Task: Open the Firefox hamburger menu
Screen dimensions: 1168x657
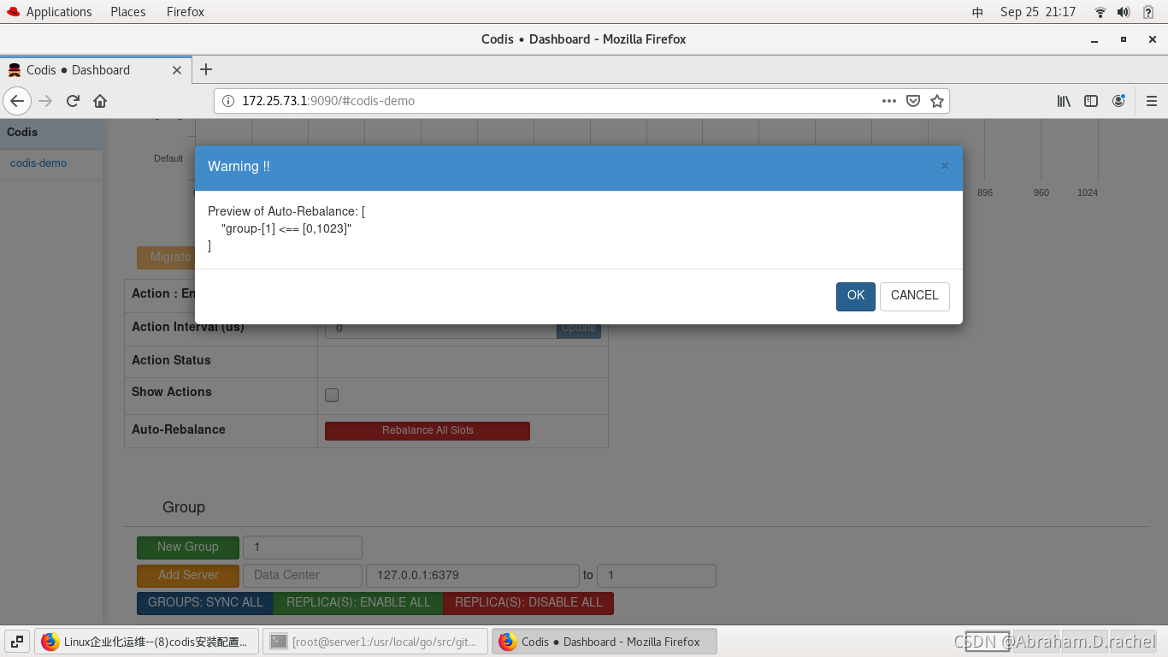Action: [x=1151, y=101]
